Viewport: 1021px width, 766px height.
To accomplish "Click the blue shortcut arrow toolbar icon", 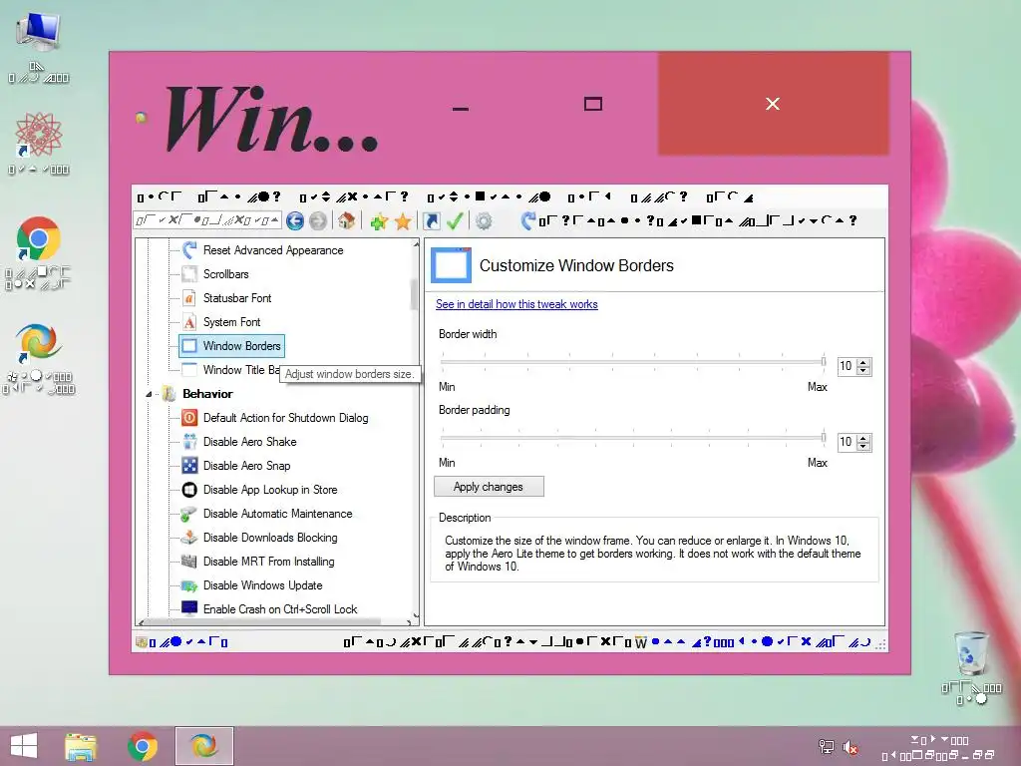I will click(431, 221).
